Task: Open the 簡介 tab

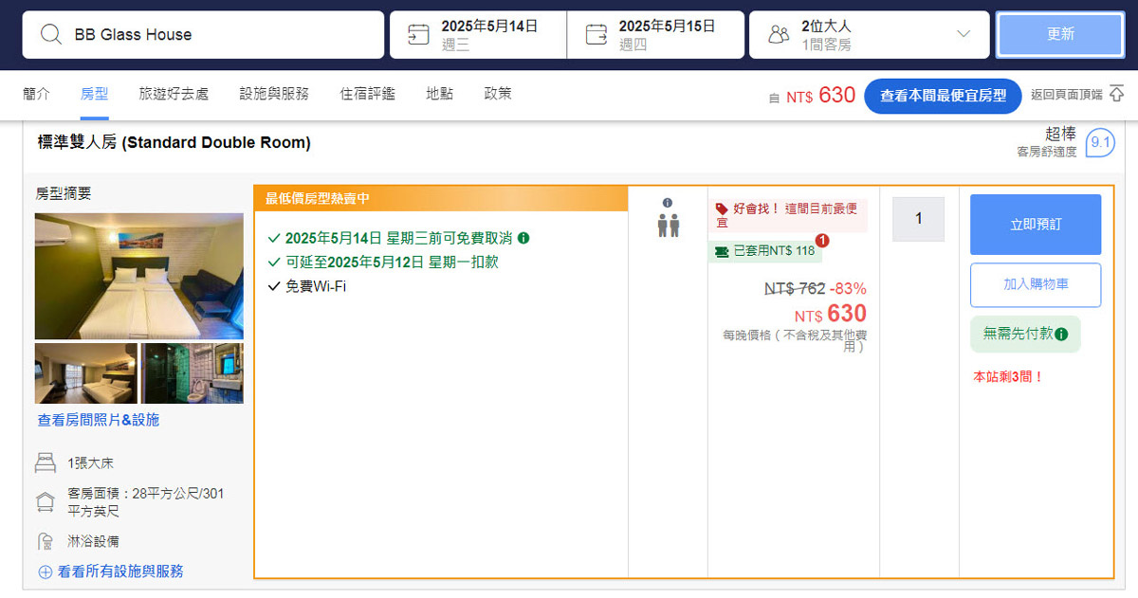Action: (36, 94)
